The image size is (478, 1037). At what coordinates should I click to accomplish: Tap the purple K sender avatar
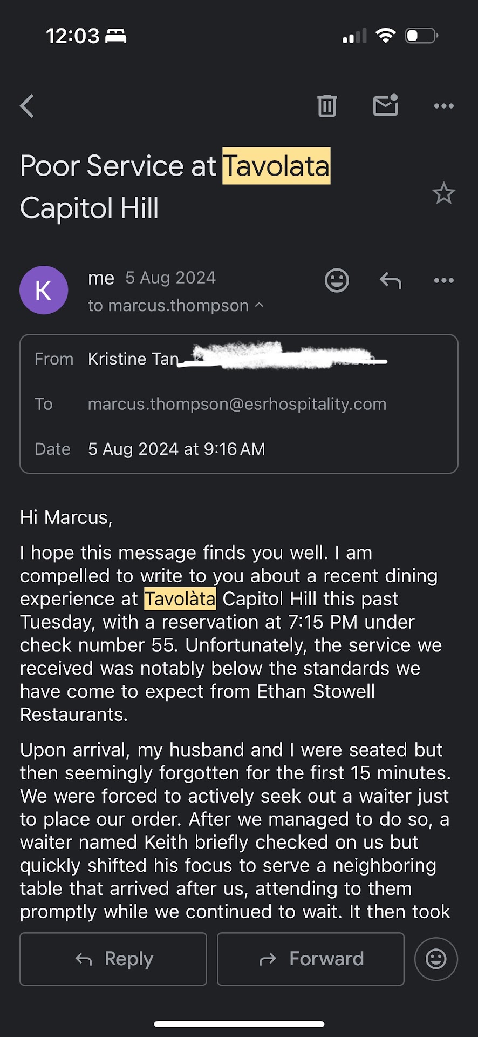[x=44, y=290]
